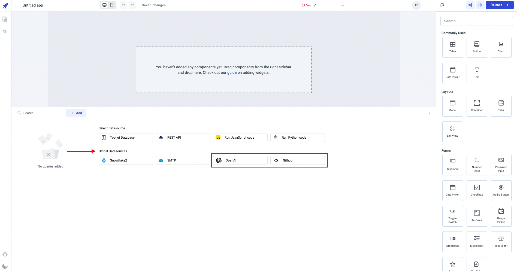Viewport: 517px width, 271px height.
Task: Choose REST API datasource
Action: (x=183, y=138)
